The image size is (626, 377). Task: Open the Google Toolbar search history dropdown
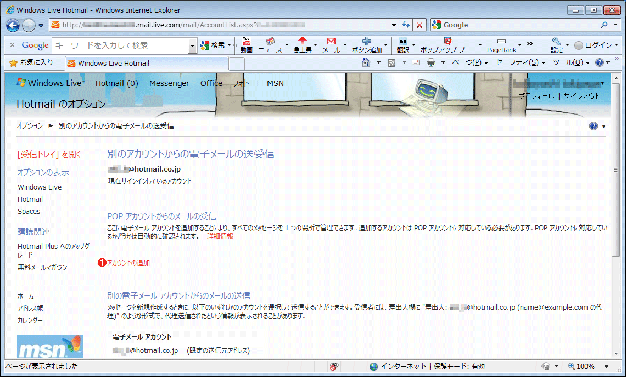click(192, 45)
